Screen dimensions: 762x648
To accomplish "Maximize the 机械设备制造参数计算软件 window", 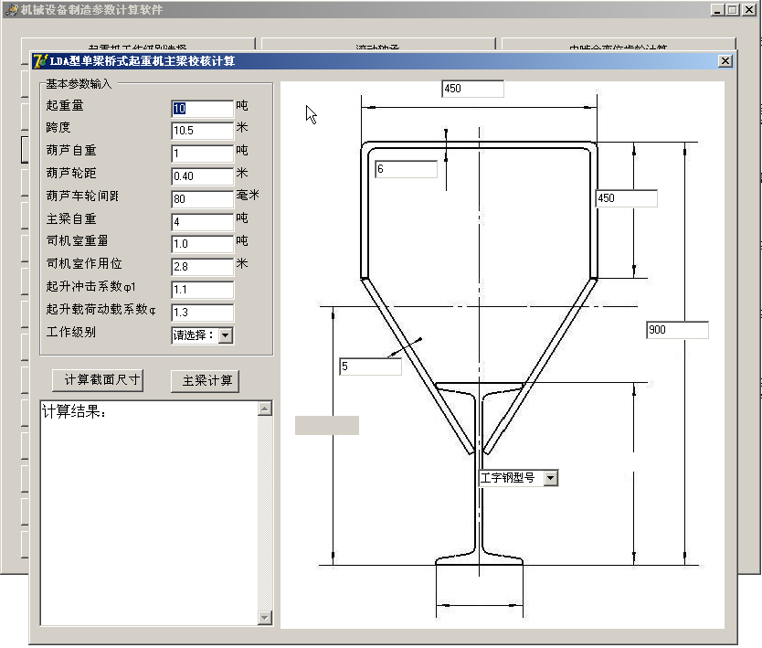I will coord(733,10).
